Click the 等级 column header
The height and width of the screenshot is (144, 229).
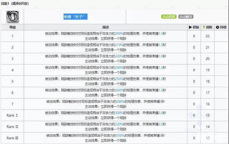pyautogui.click(x=12, y=27)
